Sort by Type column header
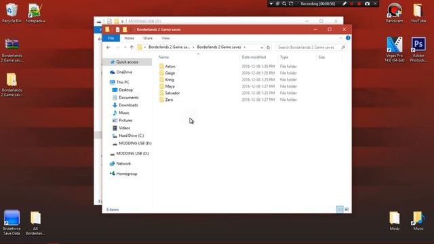434x244 pixels. pos(284,57)
